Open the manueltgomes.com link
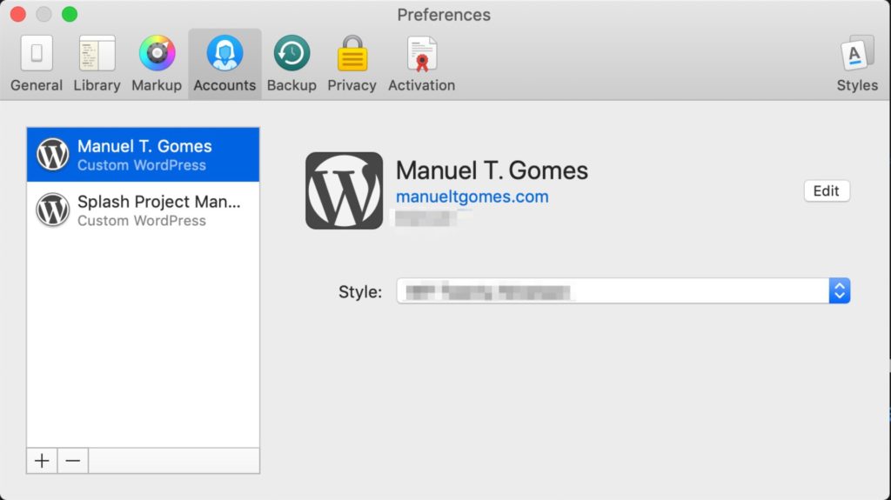The height and width of the screenshot is (500, 891). point(472,197)
